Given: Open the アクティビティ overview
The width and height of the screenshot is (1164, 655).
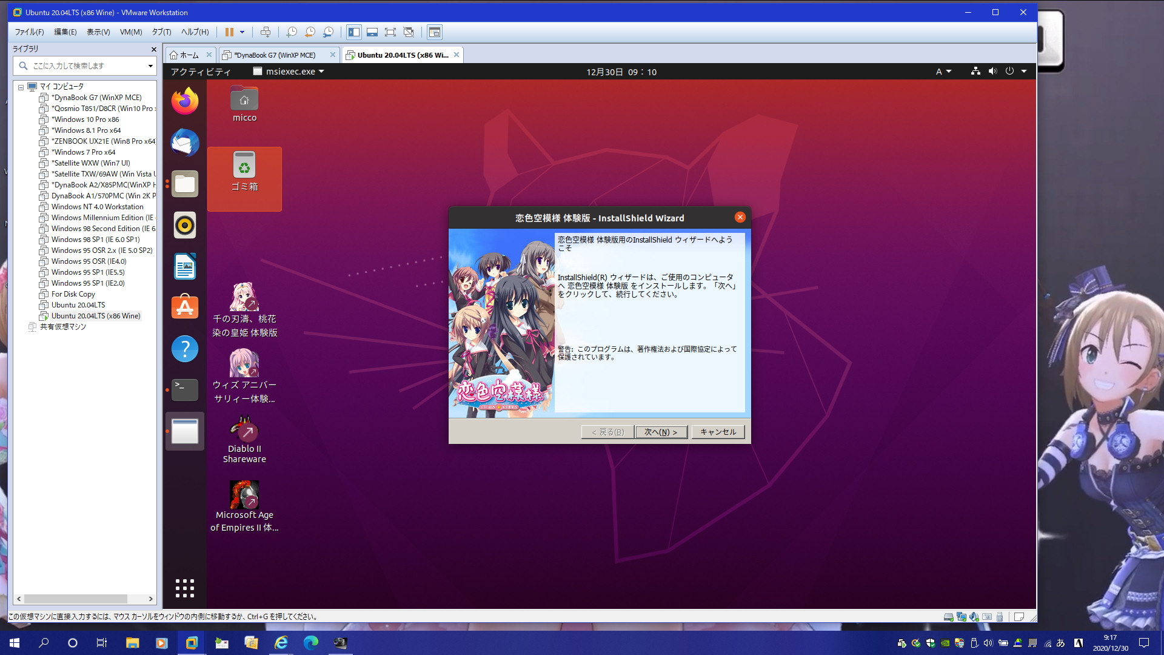Looking at the screenshot, I should coord(201,72).
